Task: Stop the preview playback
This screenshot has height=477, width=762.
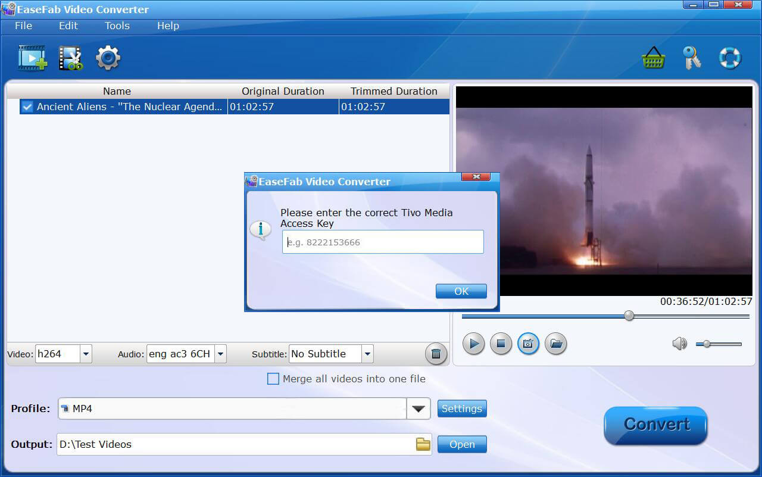Action: point(501,344)
